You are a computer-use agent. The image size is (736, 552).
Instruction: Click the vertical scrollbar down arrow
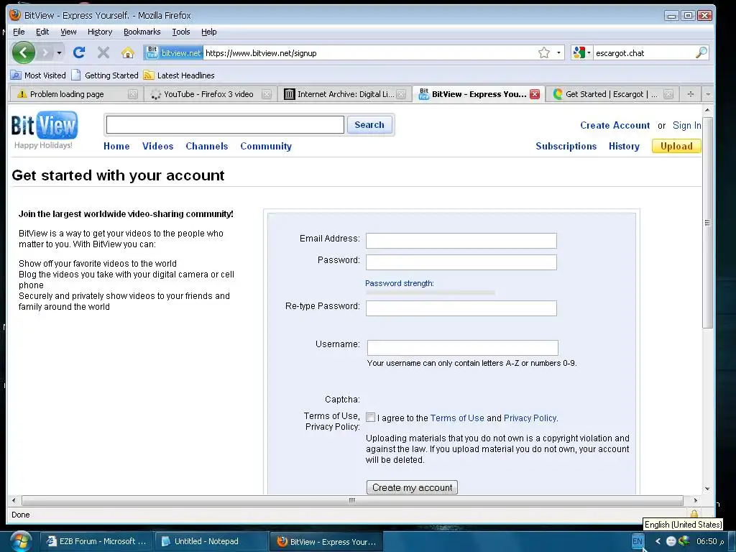(707, 489)
